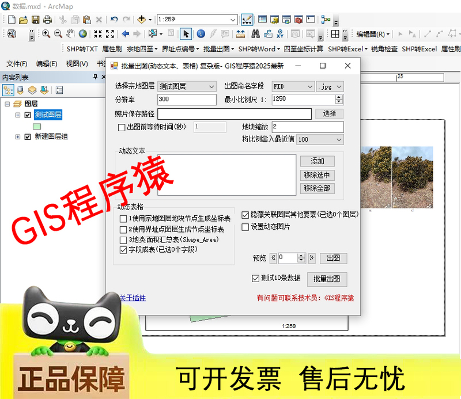Screen dimensions: 461x399
Task: Click the 批量出图 export button
Action: click(x=327, y=279)
